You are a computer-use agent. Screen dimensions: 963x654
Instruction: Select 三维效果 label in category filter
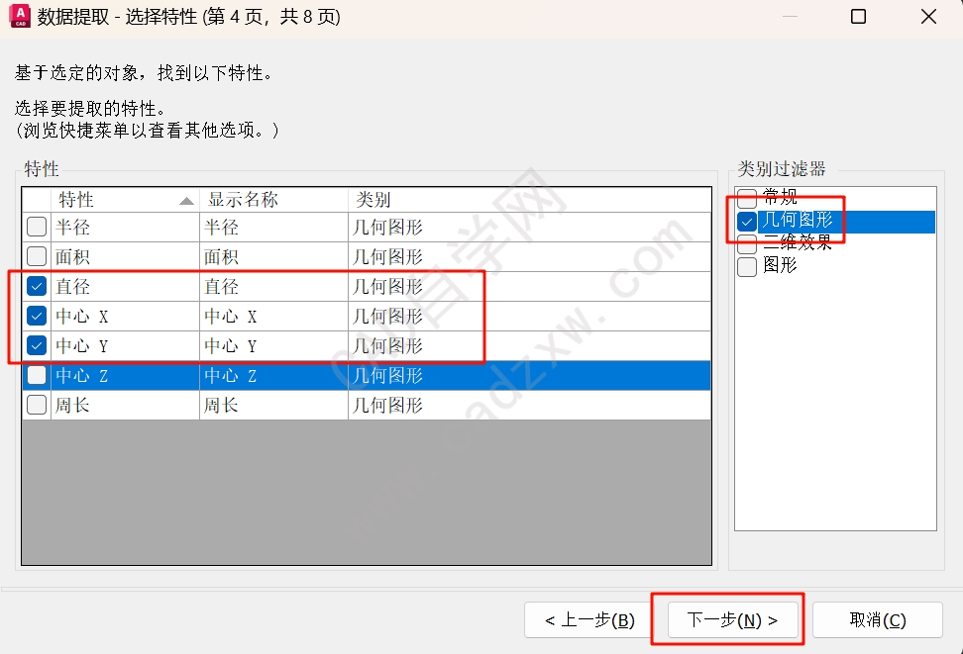coord(798,242)
